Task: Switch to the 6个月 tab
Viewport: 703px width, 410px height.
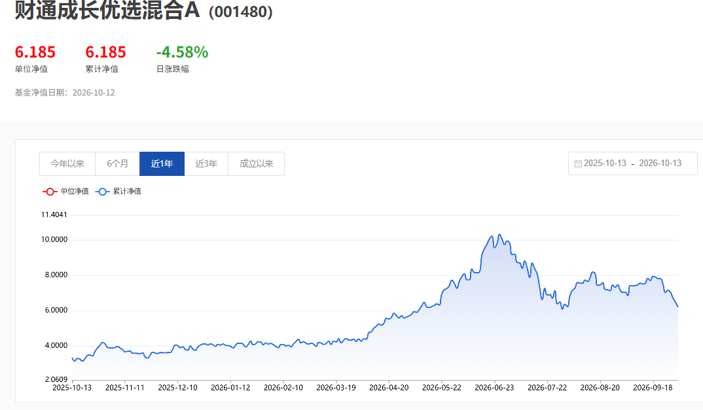Action: point(117,164)
